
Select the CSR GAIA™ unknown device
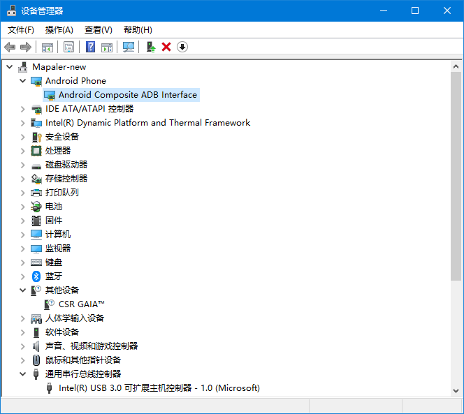pyautogui.click(x=81, y=304)
